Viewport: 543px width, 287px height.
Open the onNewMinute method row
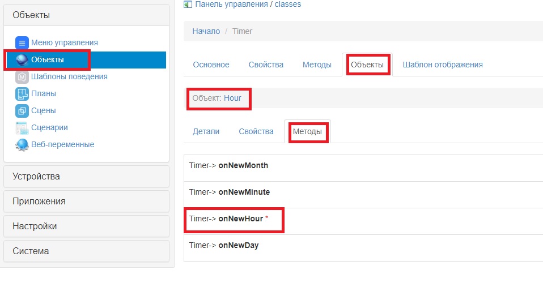pos(363,195)
